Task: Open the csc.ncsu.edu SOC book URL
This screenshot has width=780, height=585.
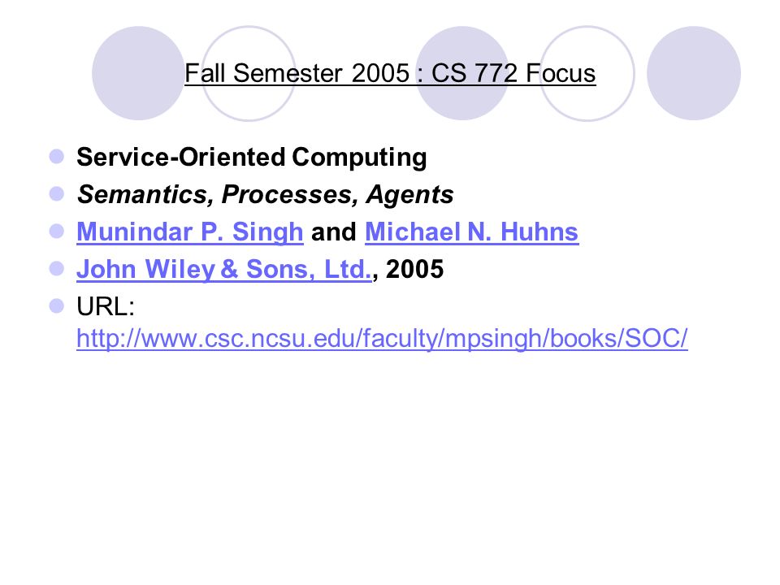Action: (382, 339)
